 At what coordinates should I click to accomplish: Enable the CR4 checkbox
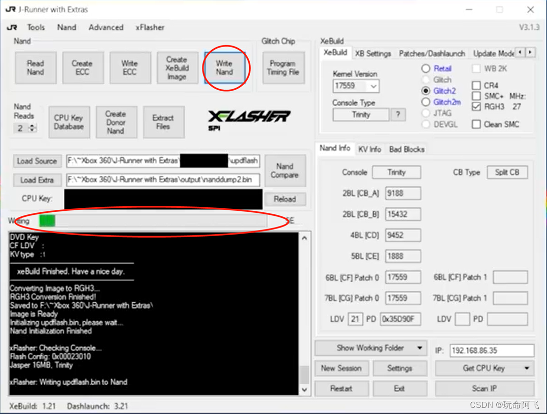click(x=476, y=85)
